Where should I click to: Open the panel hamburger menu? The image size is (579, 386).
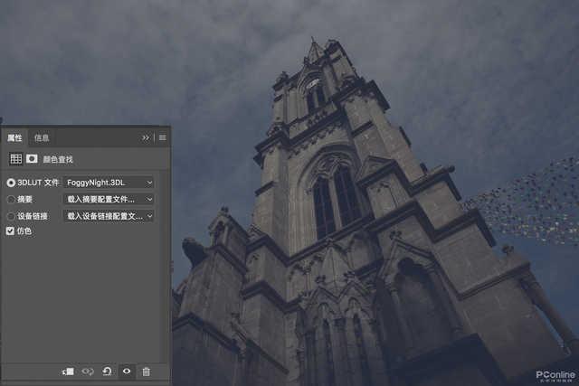click(162, 137)
